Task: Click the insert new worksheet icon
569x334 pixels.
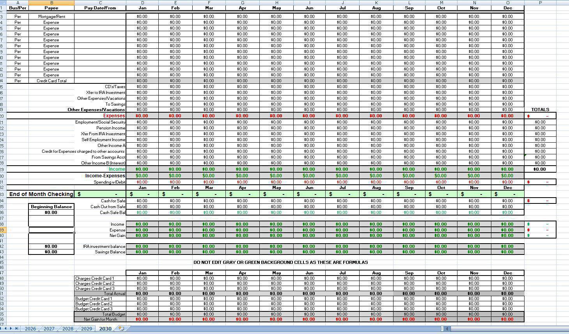Action: [121, 329]
